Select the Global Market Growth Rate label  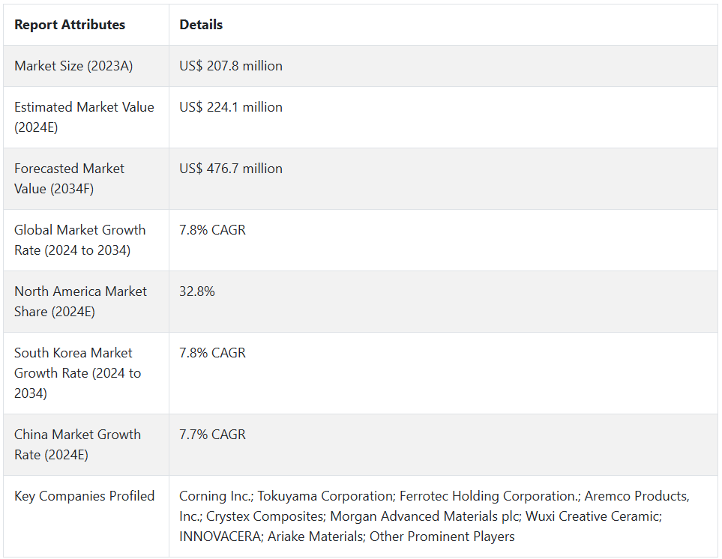pos(79,240)
